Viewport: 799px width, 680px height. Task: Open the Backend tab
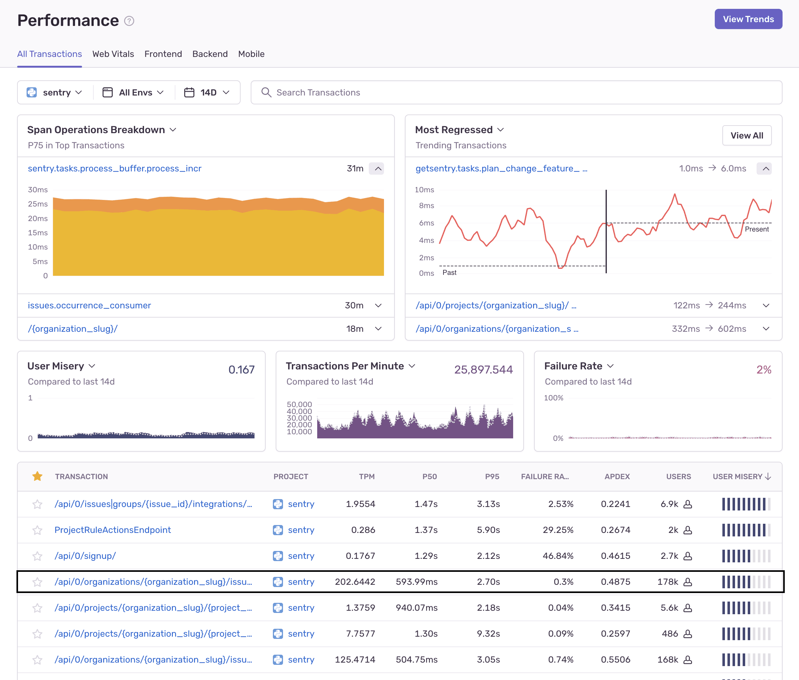click(x=210, y=54)
